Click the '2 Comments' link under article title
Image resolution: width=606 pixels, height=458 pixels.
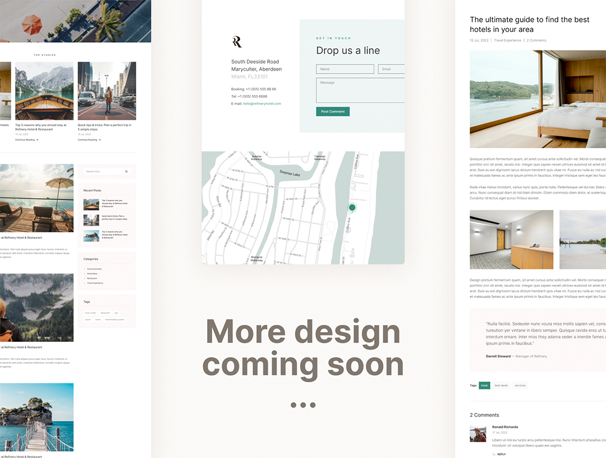(536, 40)
